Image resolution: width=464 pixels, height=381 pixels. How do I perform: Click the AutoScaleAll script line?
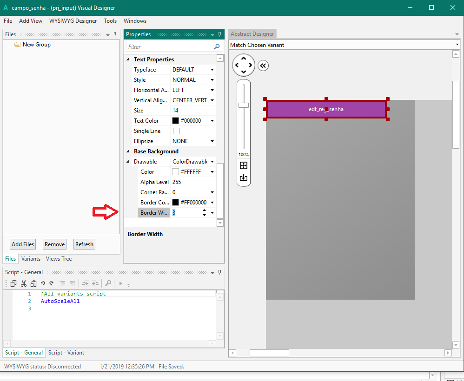pos(60,302)
